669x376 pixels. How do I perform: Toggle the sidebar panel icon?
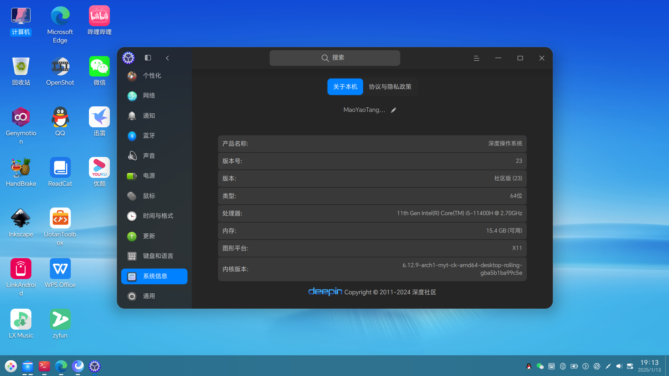pyautogui.click(x=148, y=58)
